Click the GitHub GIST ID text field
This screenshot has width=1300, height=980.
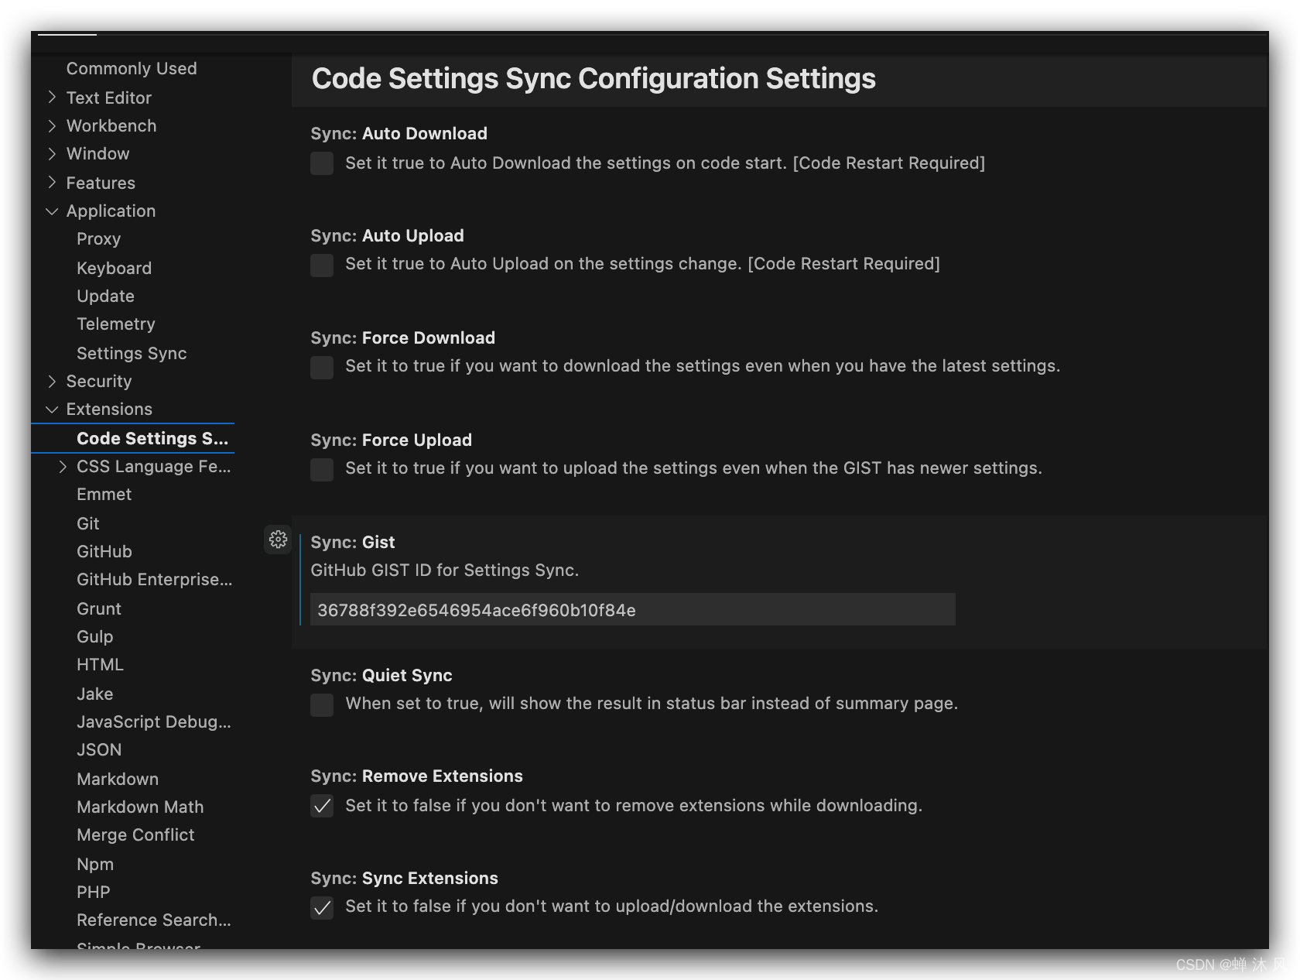coord(632,610)
